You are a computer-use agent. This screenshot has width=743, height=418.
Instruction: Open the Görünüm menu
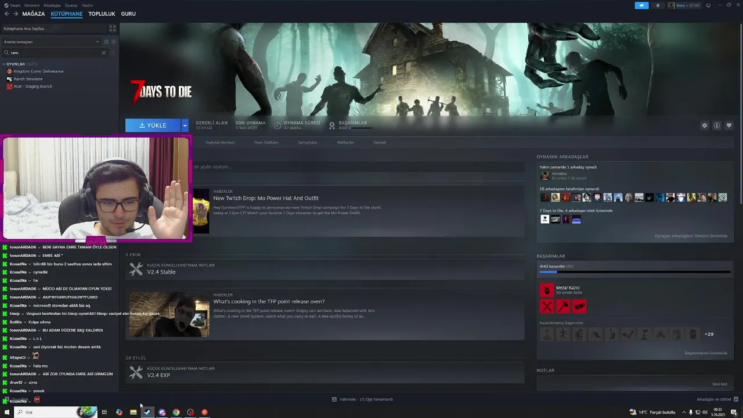point(32,5)
